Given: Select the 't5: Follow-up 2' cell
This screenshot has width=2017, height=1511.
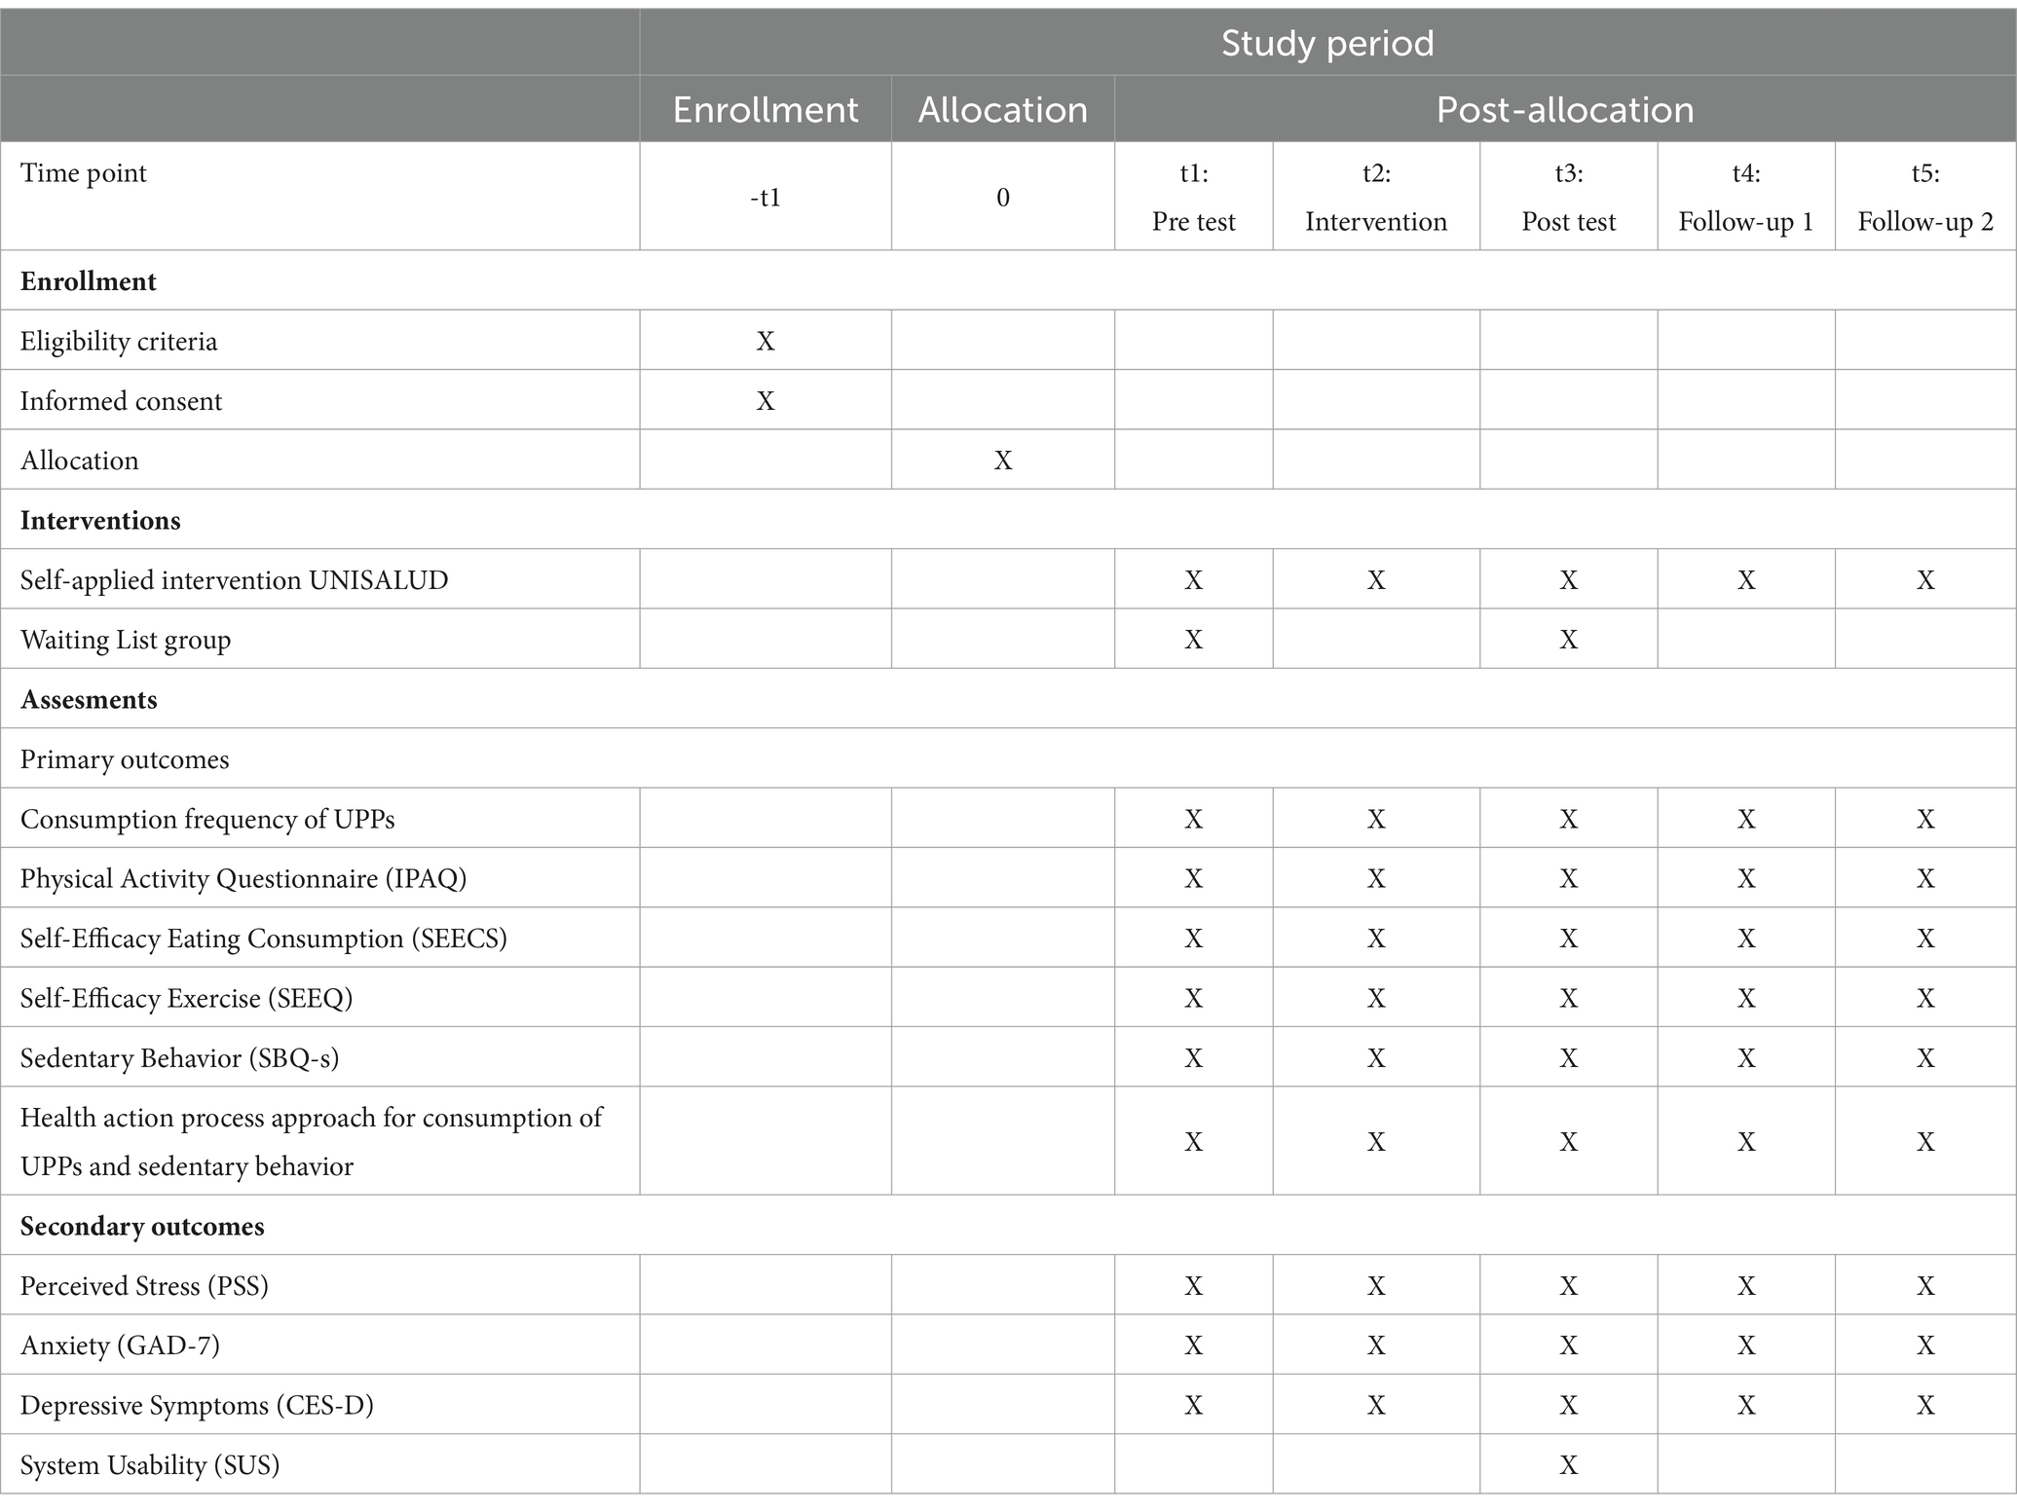Looking at the screenshot, I should [x=1925, y=198].
